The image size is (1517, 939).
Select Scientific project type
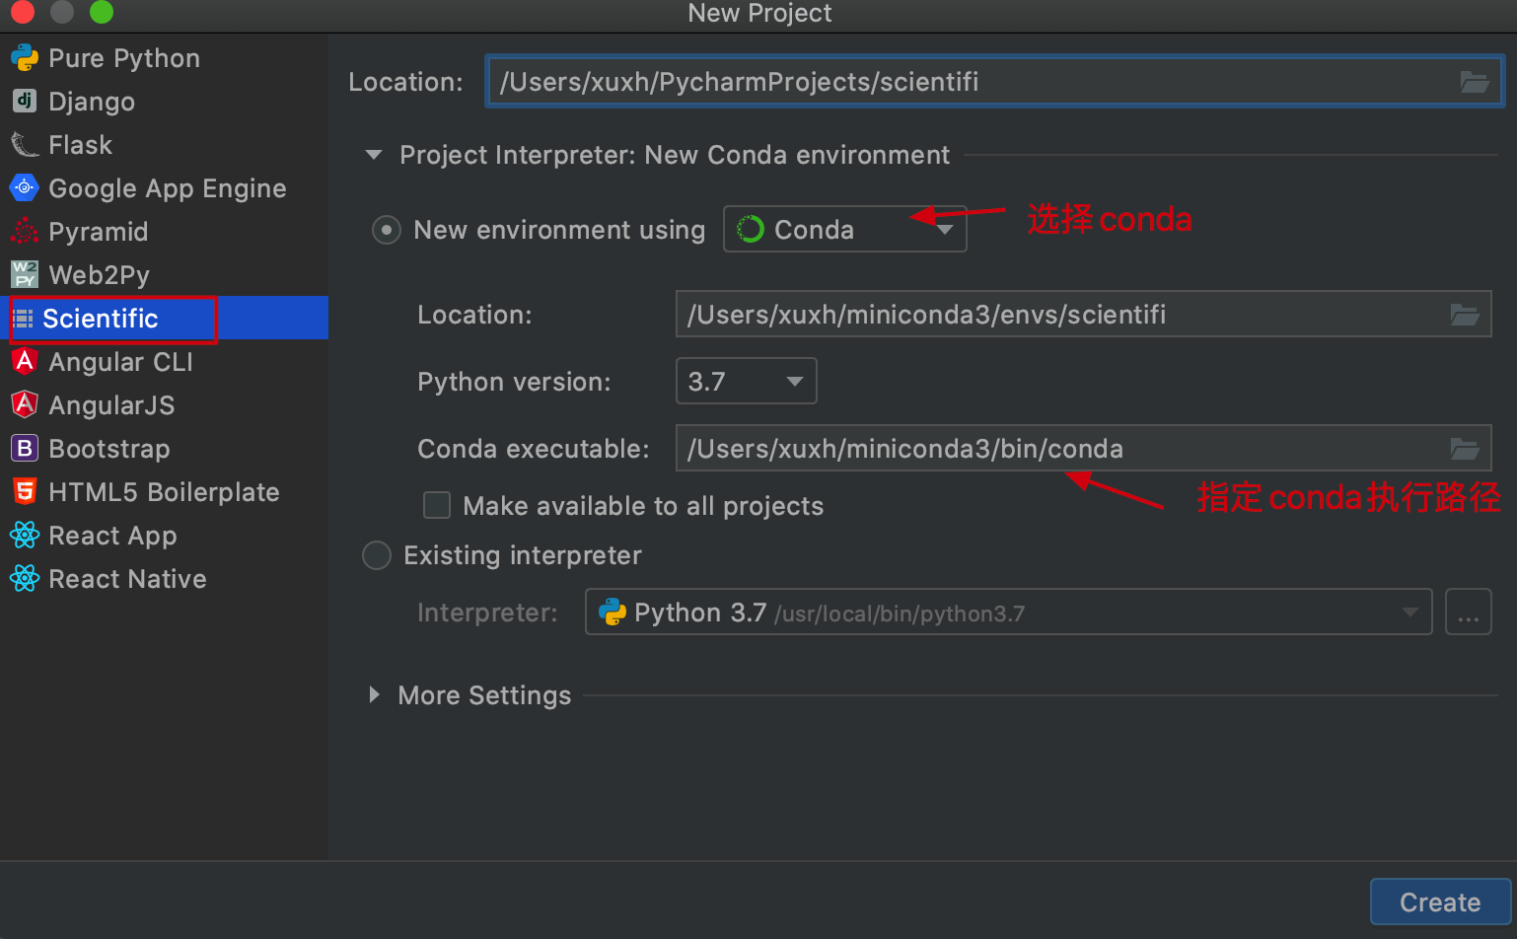165,319
